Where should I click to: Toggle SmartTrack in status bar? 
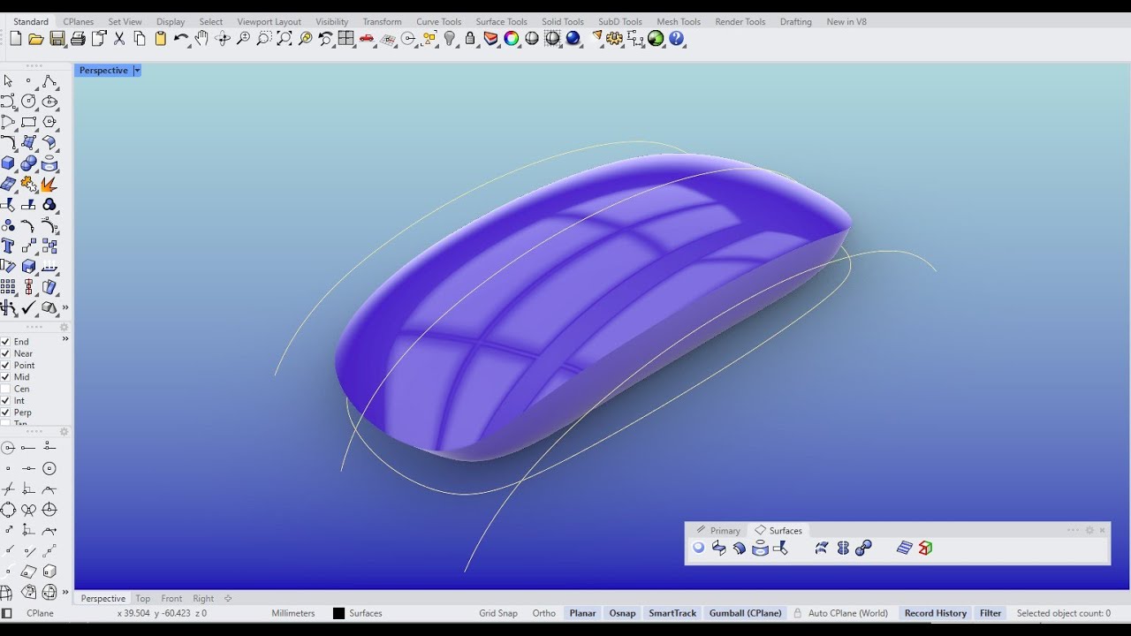672,613
